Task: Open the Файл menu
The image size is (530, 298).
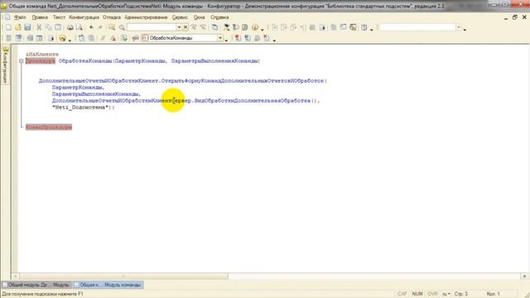Action: click(20, 17)
